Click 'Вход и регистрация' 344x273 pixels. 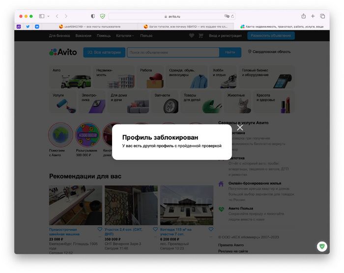(x=225, y=36)
